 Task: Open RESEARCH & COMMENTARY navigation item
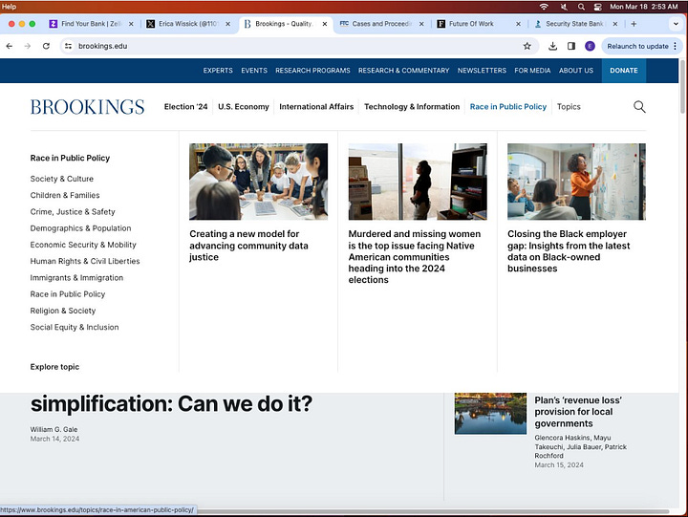pos(403,71)
